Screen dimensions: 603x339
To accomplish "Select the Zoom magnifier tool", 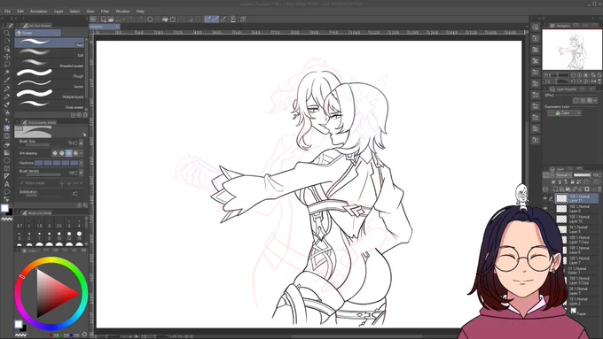I will click(x=6, y=33).
